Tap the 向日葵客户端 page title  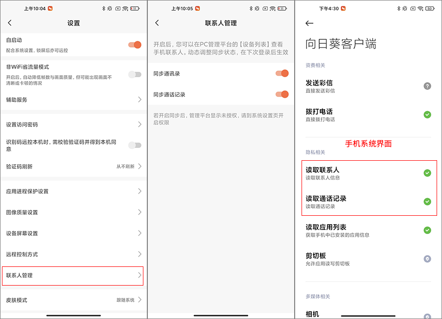pyautogui.click(x=341, y=44)
